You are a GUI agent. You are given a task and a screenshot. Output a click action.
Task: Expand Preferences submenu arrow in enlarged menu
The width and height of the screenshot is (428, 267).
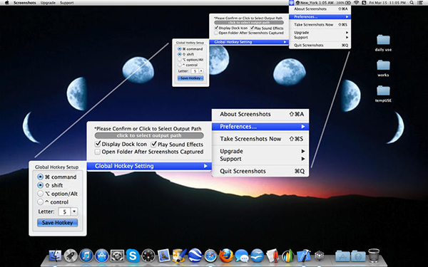tap(303, 127)
